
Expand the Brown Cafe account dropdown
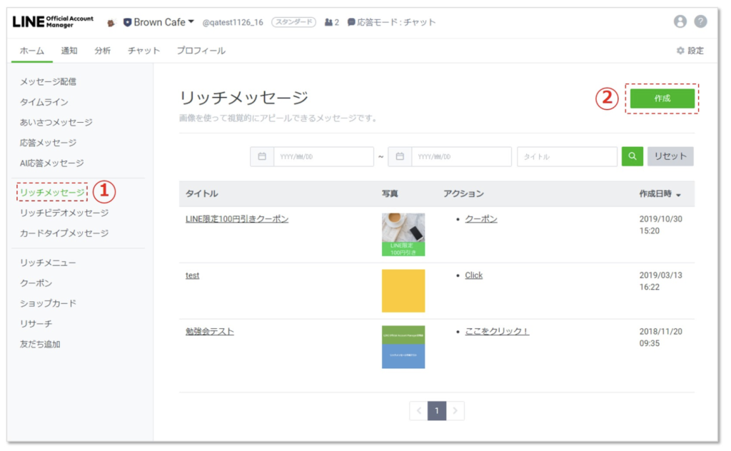coord(191,22)
